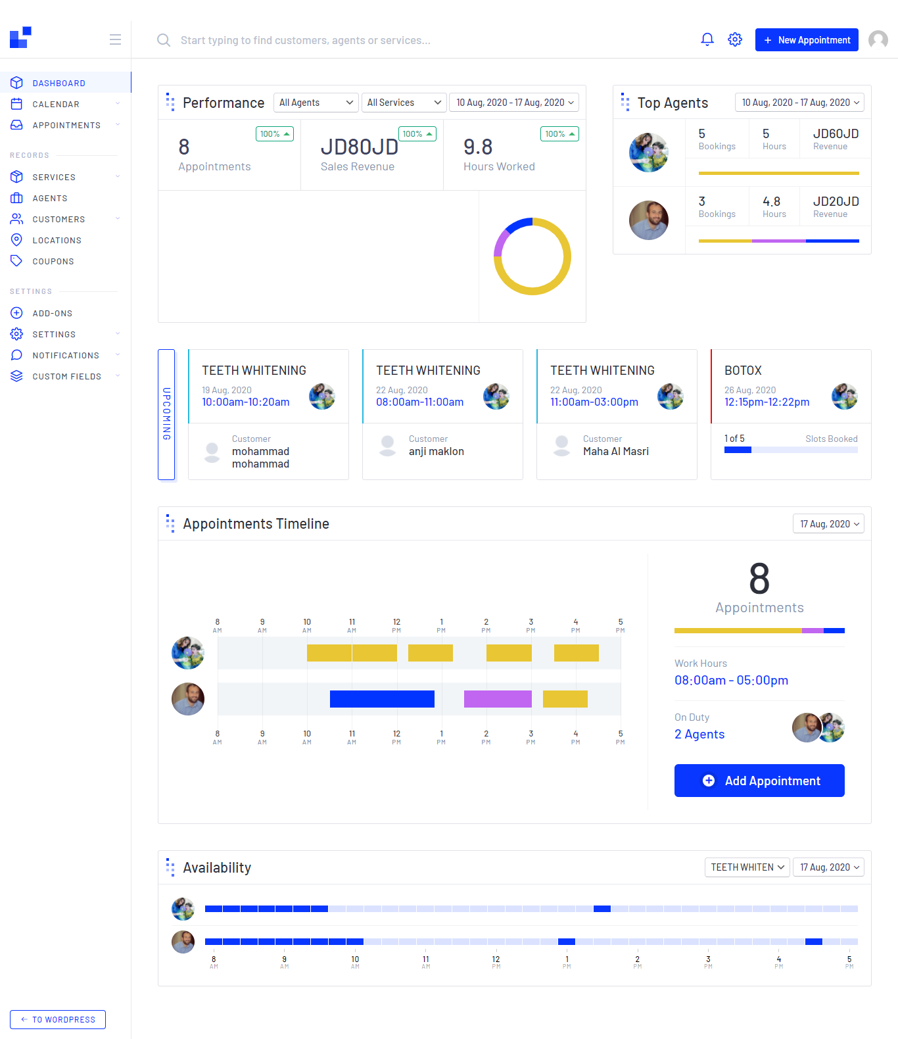Open the user profile avatar
This screenshot has width=898, height=1039.
click(878, 40)
